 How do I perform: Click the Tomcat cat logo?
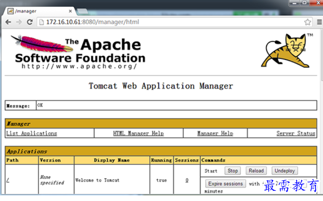click(287, 51)
